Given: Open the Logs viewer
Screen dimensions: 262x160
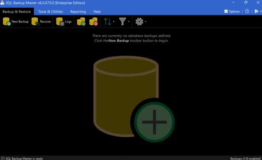Looking at the screenshot, I should [x=64, y=21].
